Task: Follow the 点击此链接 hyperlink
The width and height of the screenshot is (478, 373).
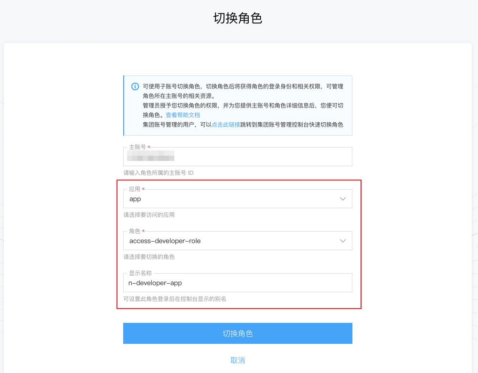Action: 226,125
